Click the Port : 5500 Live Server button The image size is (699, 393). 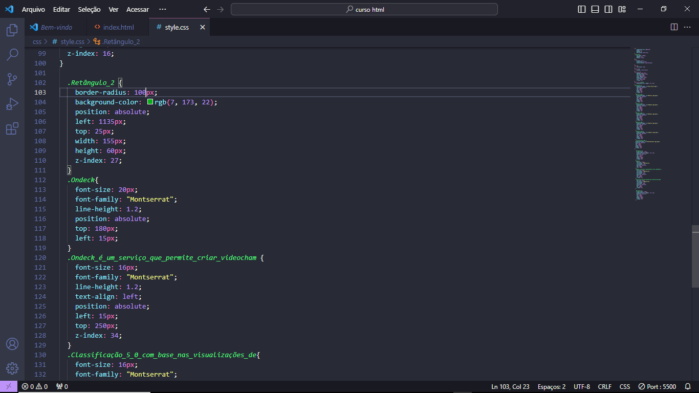pyautogui.click(x=657, y=387)
